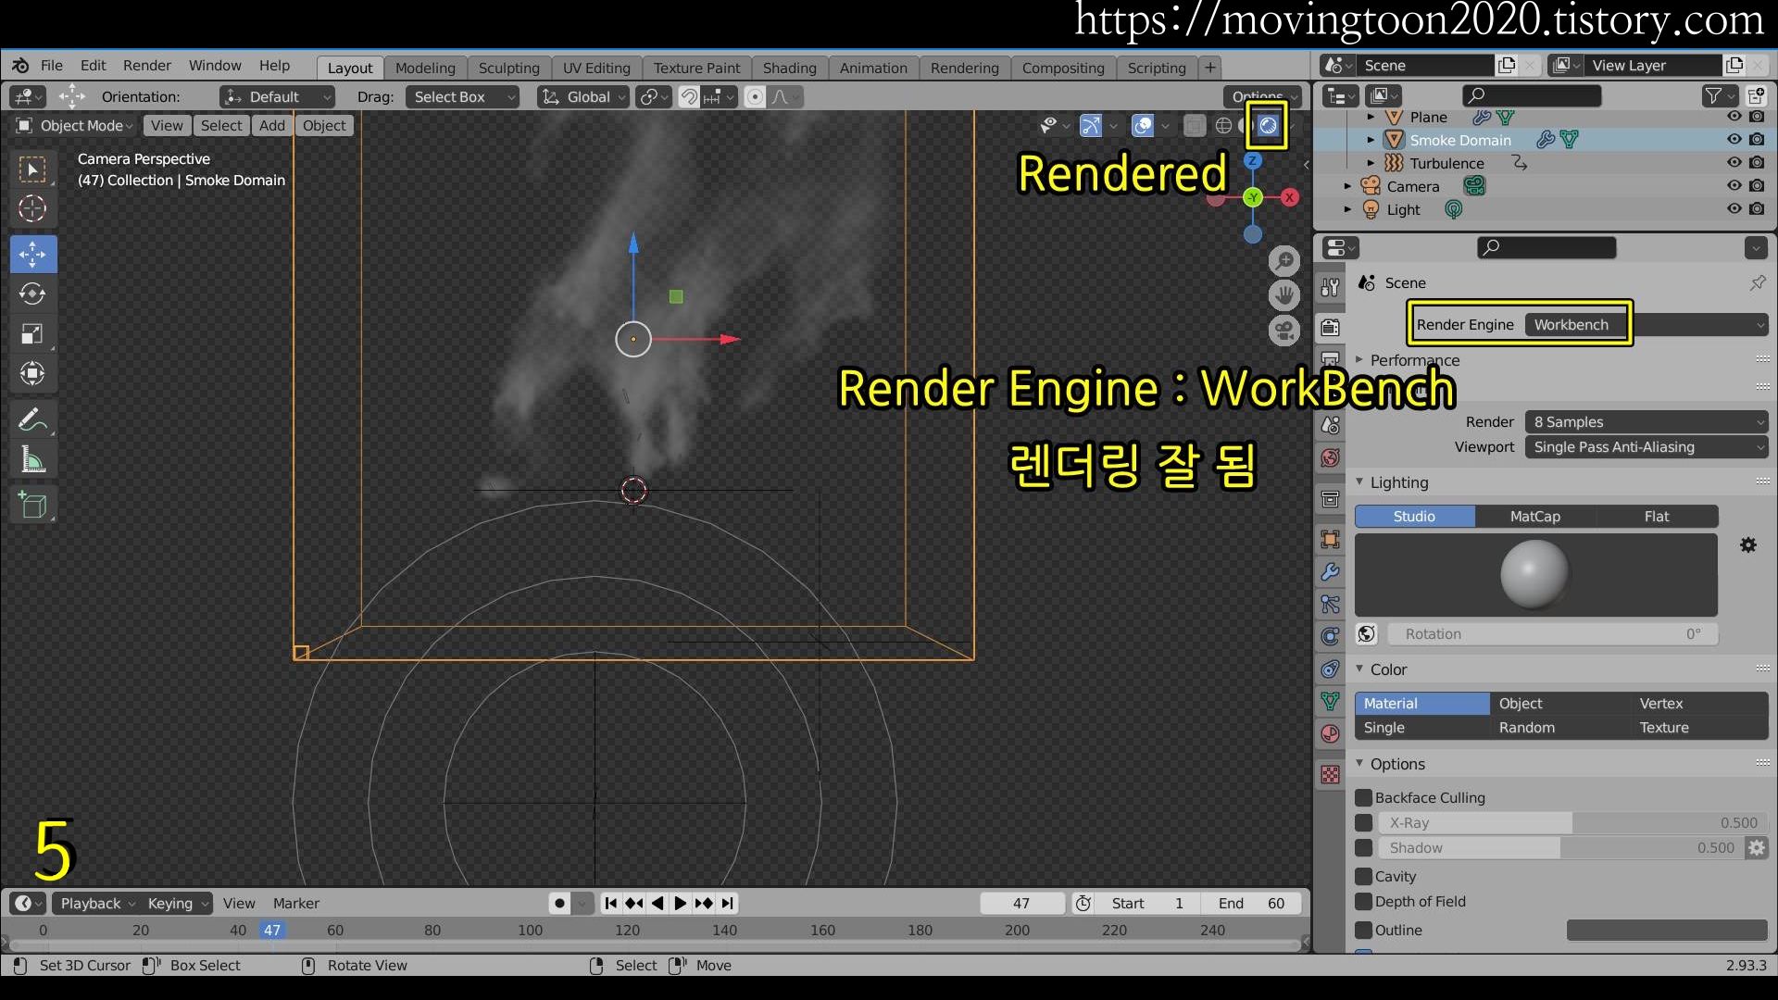Set color type to Object

click(x=1559, y=703)
